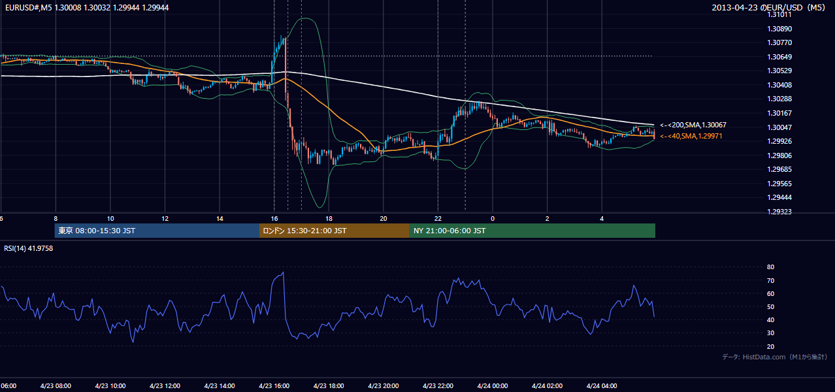Click price axis label 1.29565

(779, 184)
